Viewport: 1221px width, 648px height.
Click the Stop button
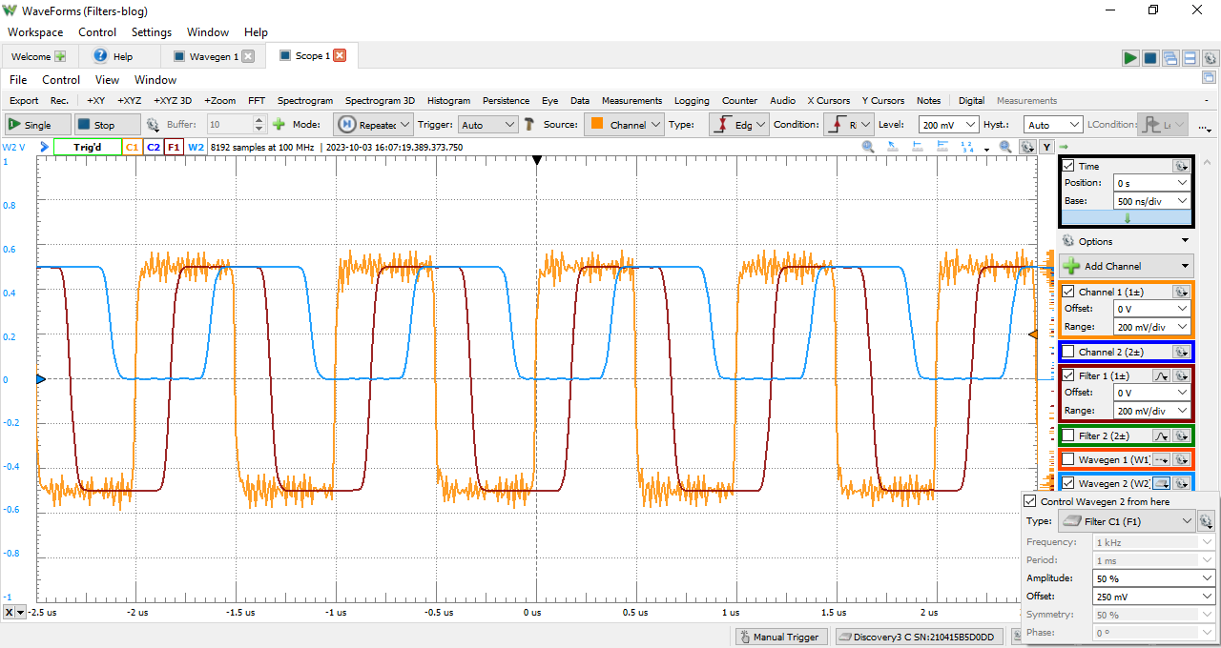(x=107, y=124)
